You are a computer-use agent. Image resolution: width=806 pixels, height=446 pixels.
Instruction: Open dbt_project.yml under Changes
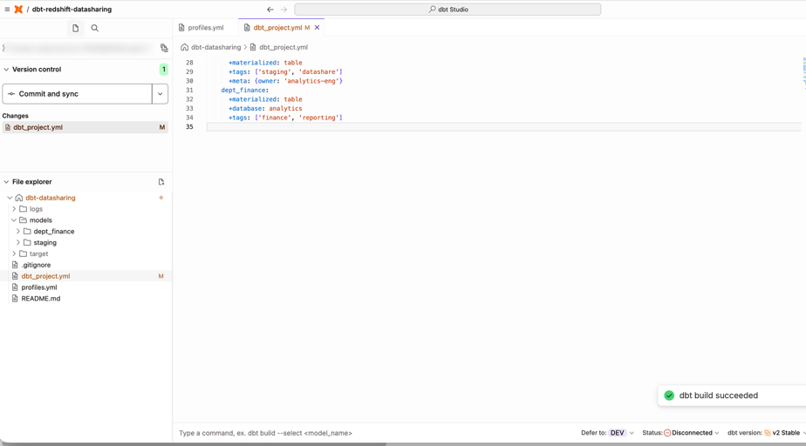tap(85, 127)
